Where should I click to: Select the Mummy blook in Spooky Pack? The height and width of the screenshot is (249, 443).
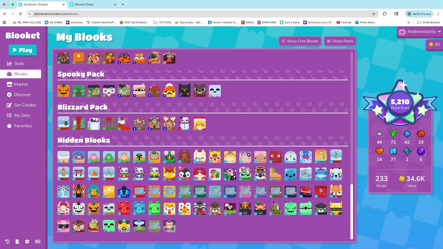(139, 91)
